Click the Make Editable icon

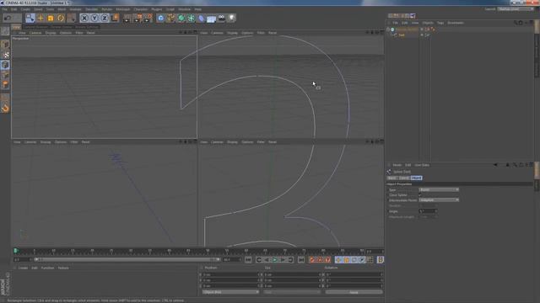pos(5,31)
